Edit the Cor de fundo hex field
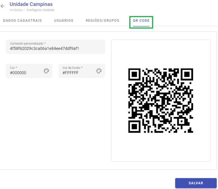218x189 pixels. tap(82, 71)
